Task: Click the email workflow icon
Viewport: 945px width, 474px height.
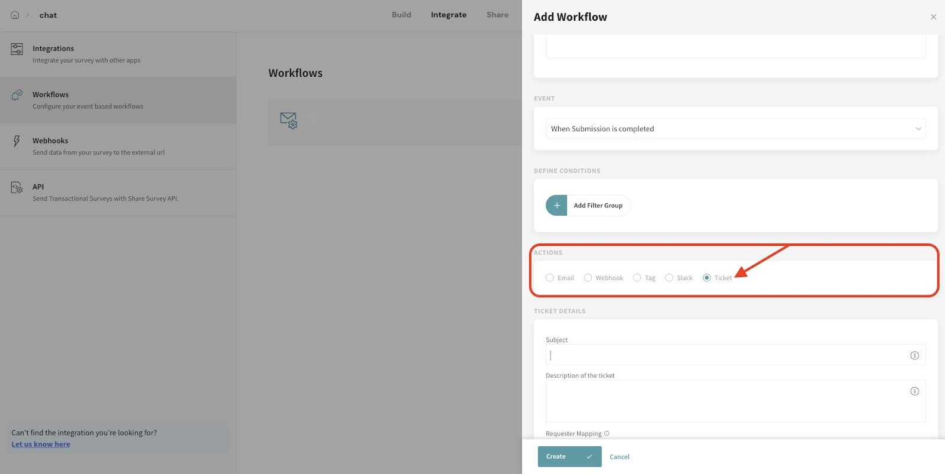Action: coord(288,121)
